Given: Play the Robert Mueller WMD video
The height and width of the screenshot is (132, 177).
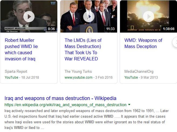Looking at the screenshot, I should [29, 16].
